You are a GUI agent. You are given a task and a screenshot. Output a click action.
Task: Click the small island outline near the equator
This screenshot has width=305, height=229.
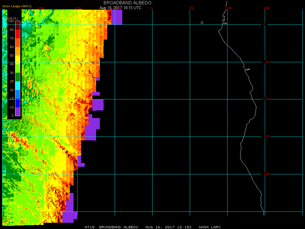point(202,23)
